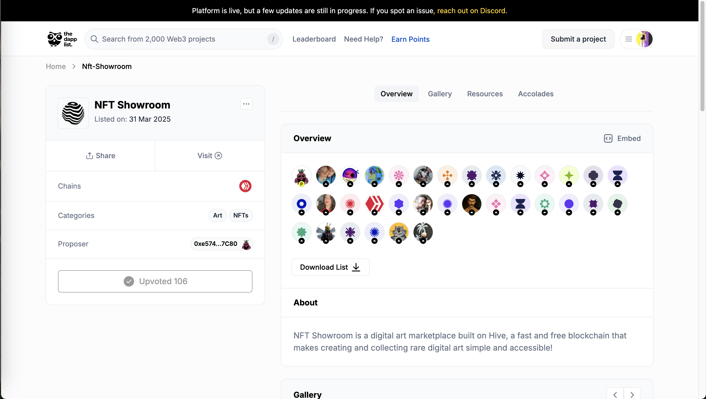Screen dimensions: 706x399
Task: Go to next gallery image arrow
Action: tap(632, 395)
